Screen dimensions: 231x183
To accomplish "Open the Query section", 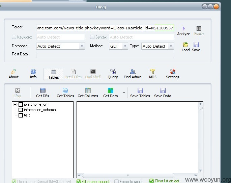I will (x=113, y=74).
